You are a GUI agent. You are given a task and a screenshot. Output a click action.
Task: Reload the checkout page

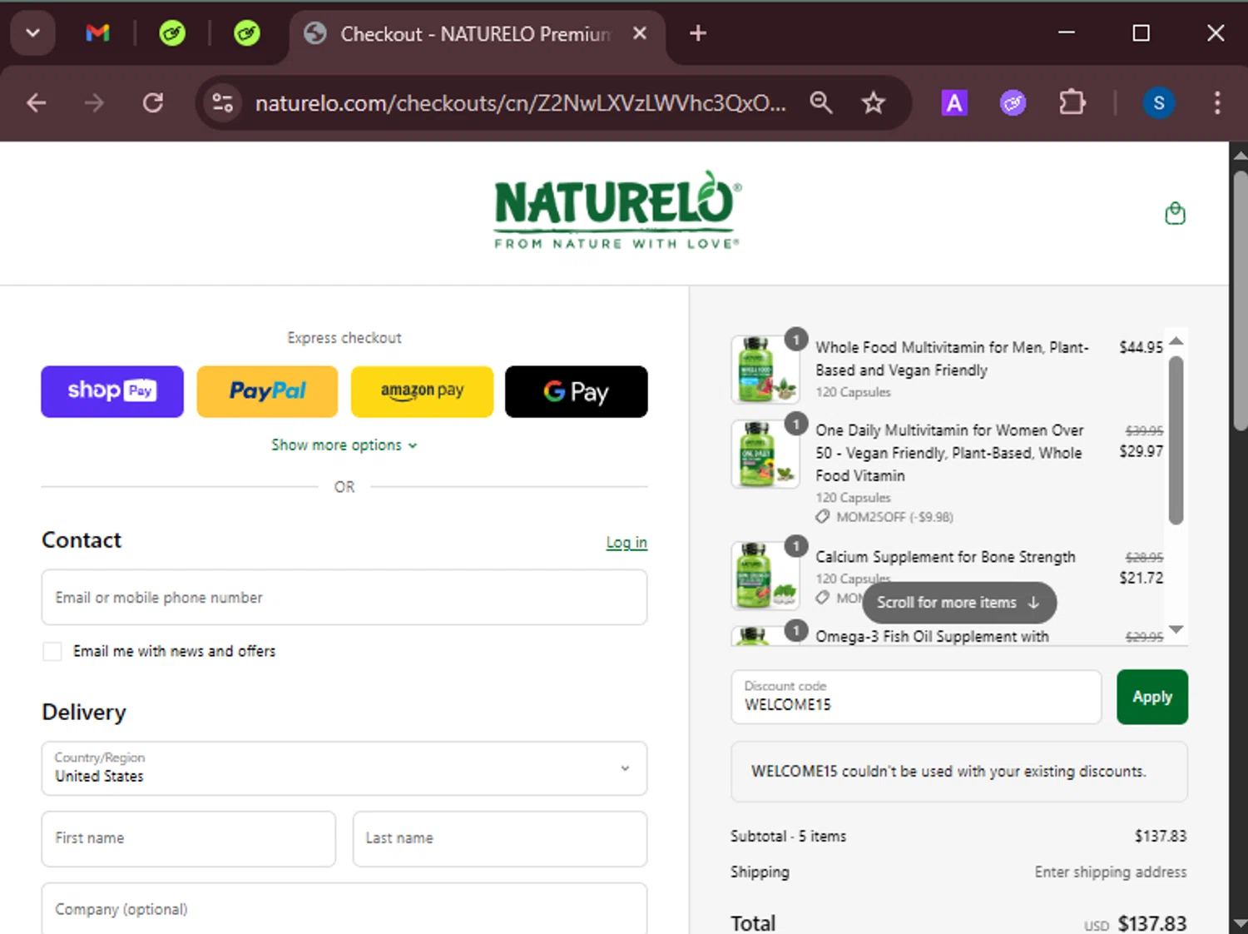(153, 103)
